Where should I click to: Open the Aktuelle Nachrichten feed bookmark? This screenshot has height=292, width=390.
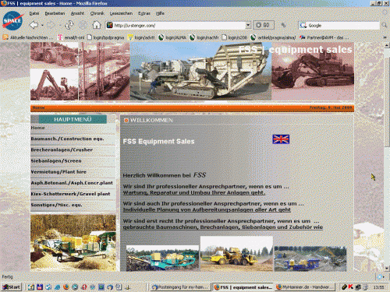pos(27,37)
